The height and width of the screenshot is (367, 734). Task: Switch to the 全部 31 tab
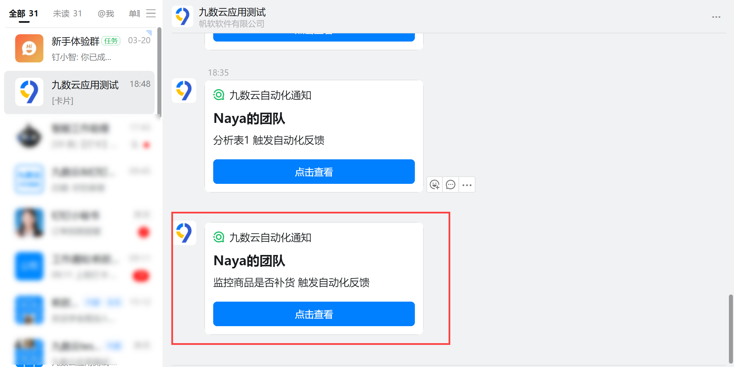coord(24,14)
